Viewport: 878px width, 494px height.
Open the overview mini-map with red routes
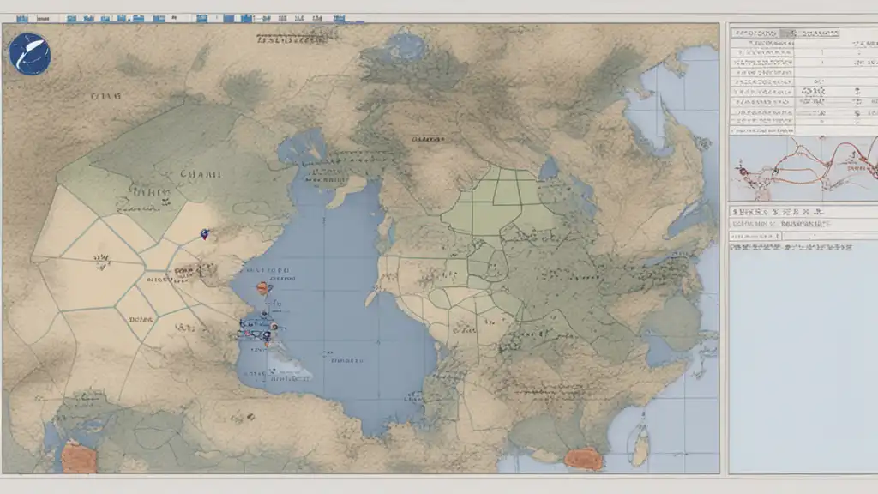pos(803,168)
